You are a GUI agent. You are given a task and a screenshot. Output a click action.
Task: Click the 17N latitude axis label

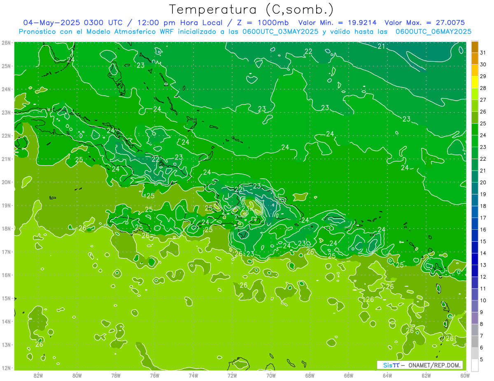6,252
